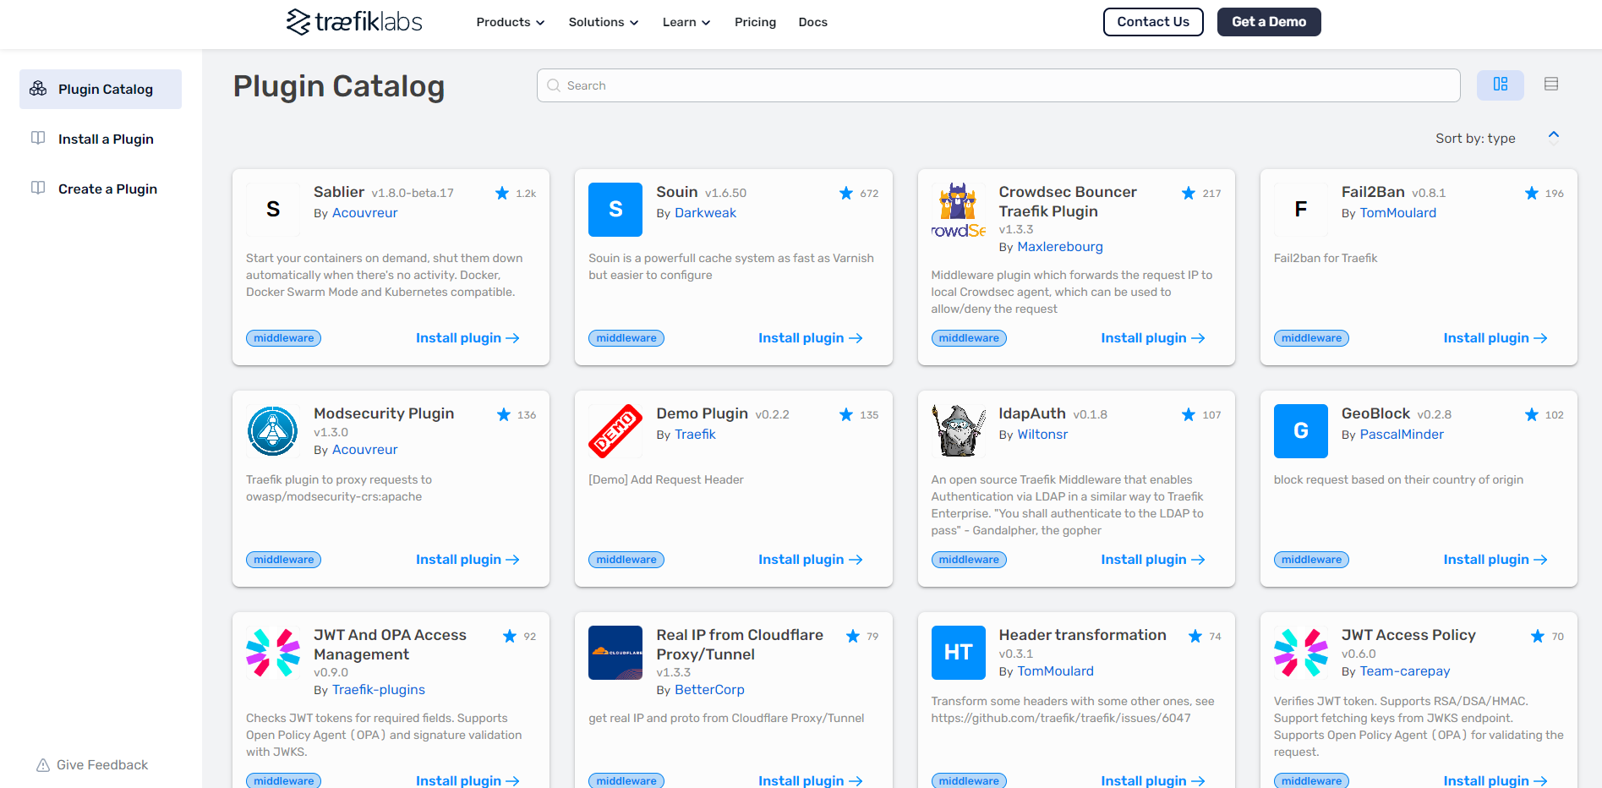Click the star icon on Sablier card
This screenshot has height=788, width=1602.
click(502, 193)
